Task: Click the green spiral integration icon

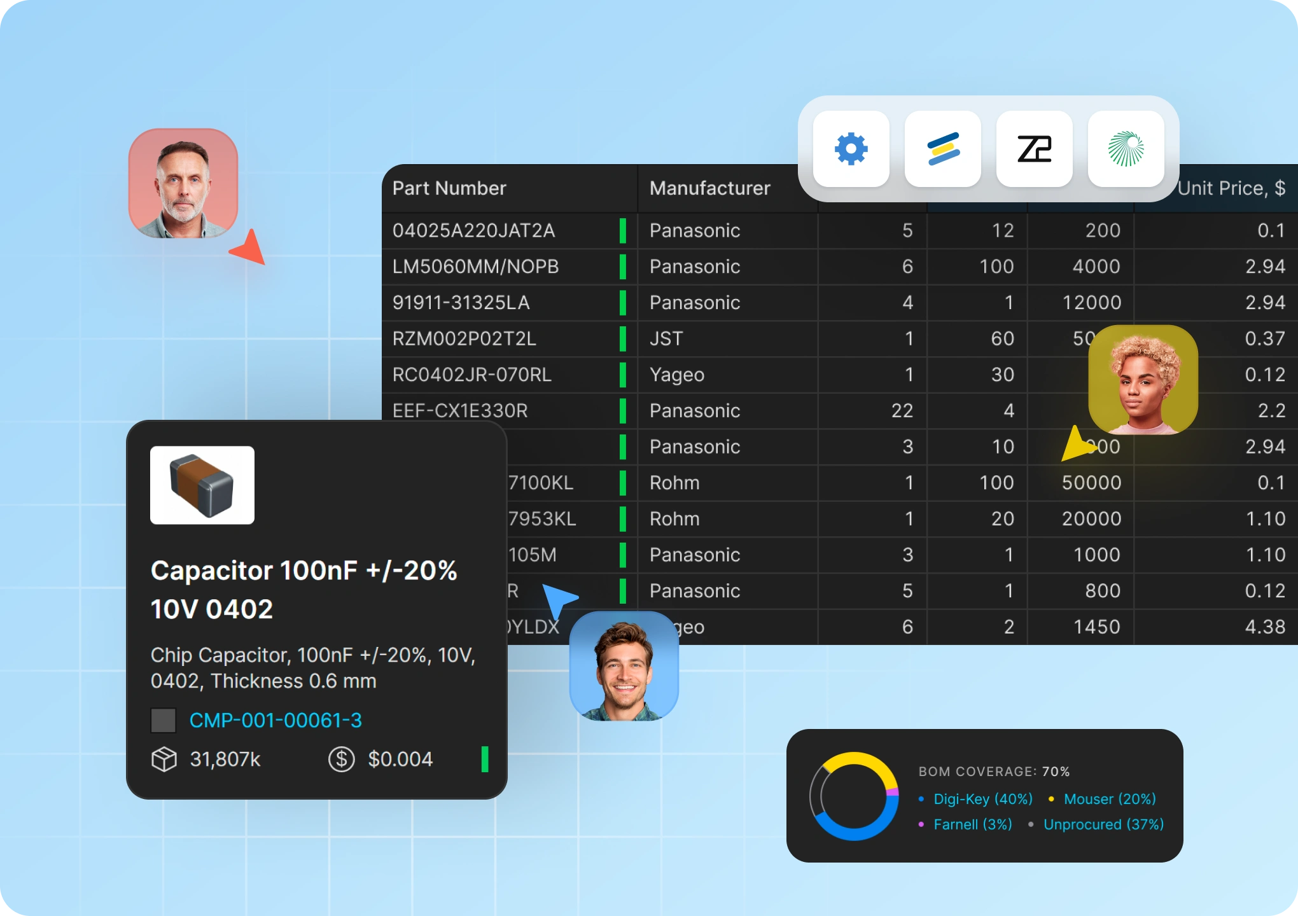Action: (x=1126, y=149)
